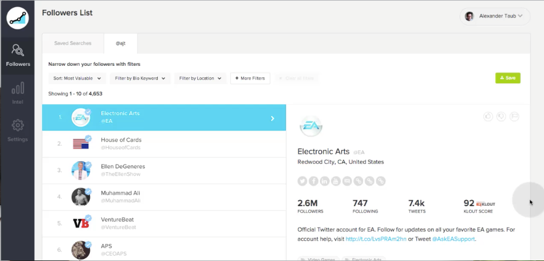The image size is (544, 261).
Task: Click EA logo in profile panel
Action: click(311, 127)
